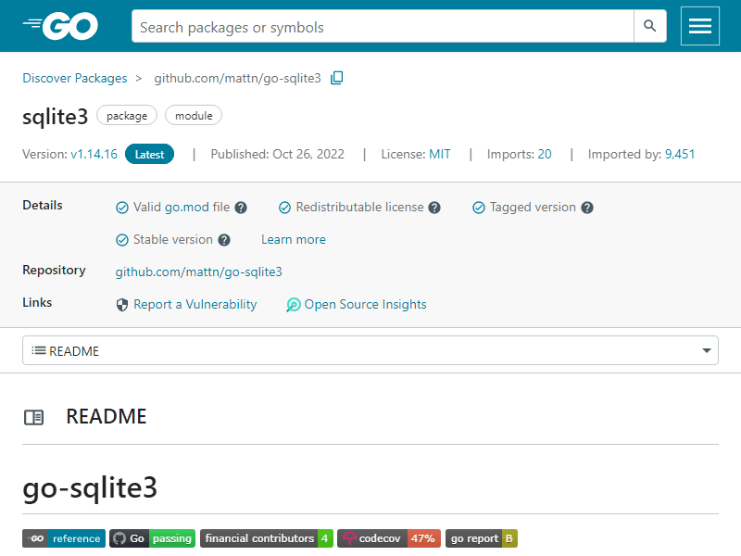Screen dimensions: 741x556
Task: Click the Stable version checkmark icon
Action: coord(122,240)
